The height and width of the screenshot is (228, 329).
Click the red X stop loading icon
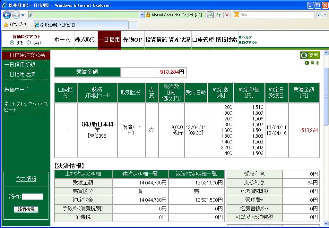tap(227, 15)
